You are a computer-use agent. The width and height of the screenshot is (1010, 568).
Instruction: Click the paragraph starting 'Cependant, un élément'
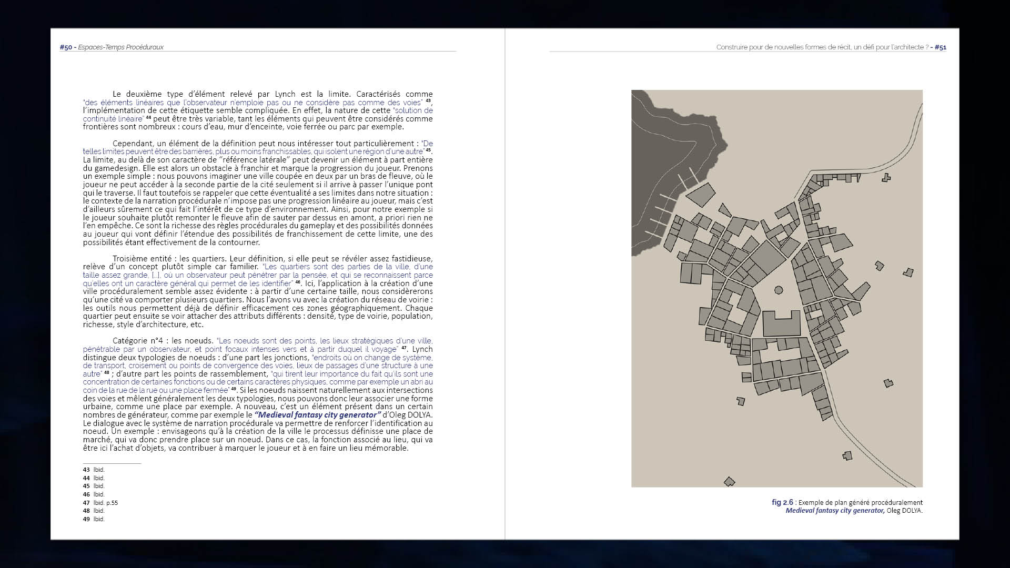[258, 193]
